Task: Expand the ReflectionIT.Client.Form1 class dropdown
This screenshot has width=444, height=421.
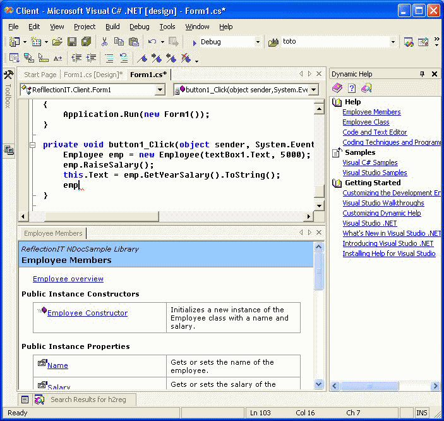Action: click(160, 90)
